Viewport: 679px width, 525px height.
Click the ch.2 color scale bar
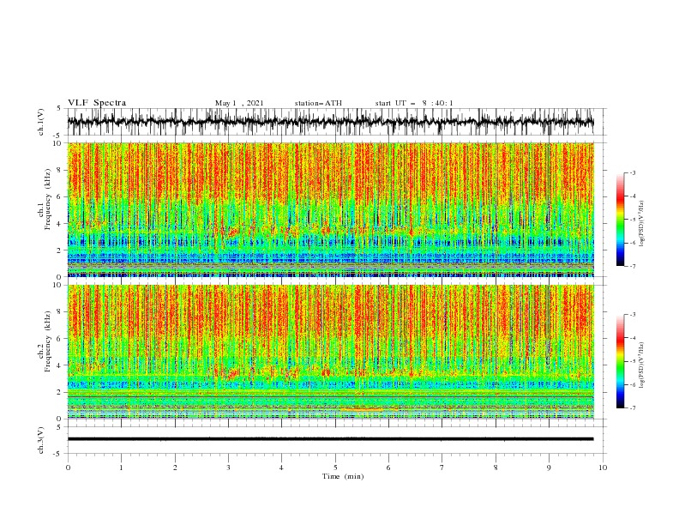[620, 361]
